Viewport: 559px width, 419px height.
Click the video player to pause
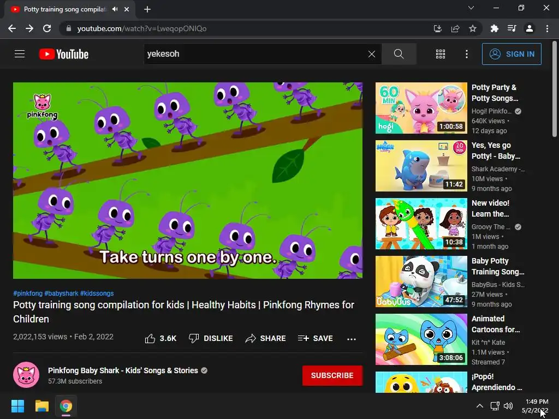click(x=188, y=180)
